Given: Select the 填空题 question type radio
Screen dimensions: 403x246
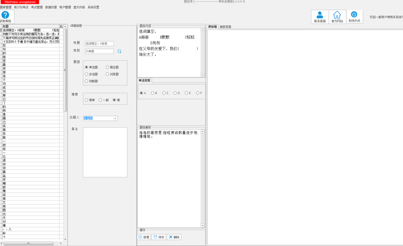Looking at the screenshot, I should pos(107,67).
